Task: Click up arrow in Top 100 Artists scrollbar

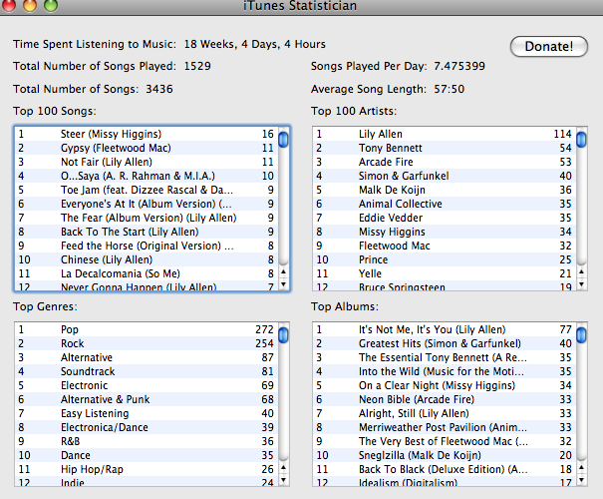Action: [581, 271]
